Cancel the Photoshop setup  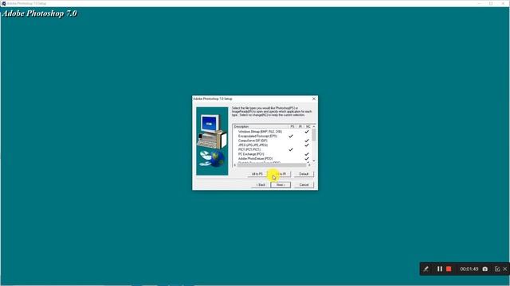point(304,185)
